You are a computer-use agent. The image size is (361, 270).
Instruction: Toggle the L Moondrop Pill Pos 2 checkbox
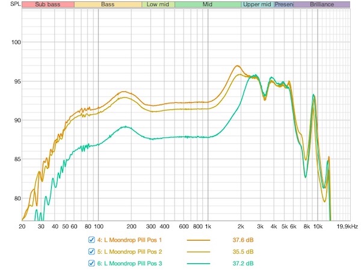tap(92, 252)
